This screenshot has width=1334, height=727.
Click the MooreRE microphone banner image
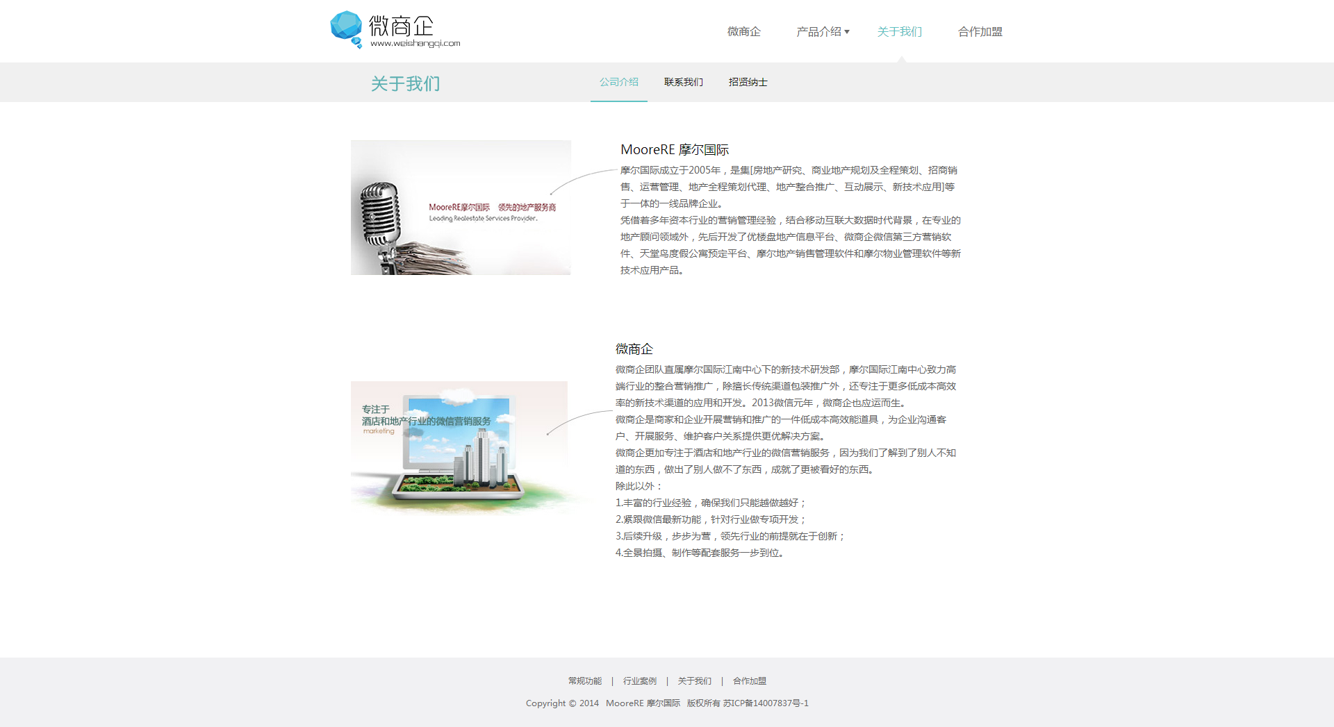coord(461,208)
